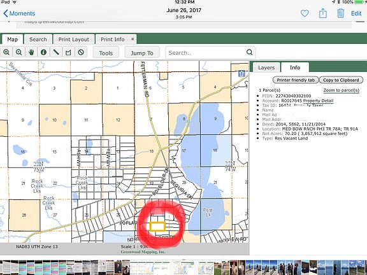
Task: Click Copy to Clipboard button
Action: pyautogui.click(x=341, y=80)
